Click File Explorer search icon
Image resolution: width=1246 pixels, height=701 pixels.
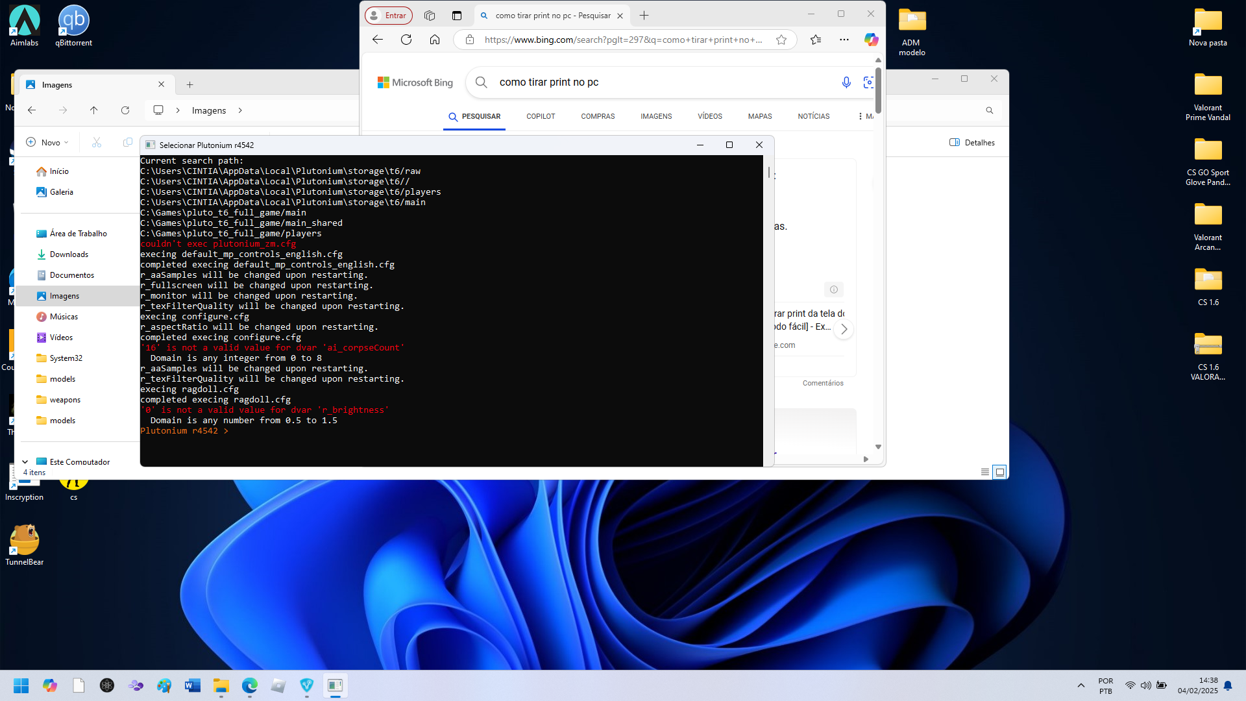click(x=990, y=110)
